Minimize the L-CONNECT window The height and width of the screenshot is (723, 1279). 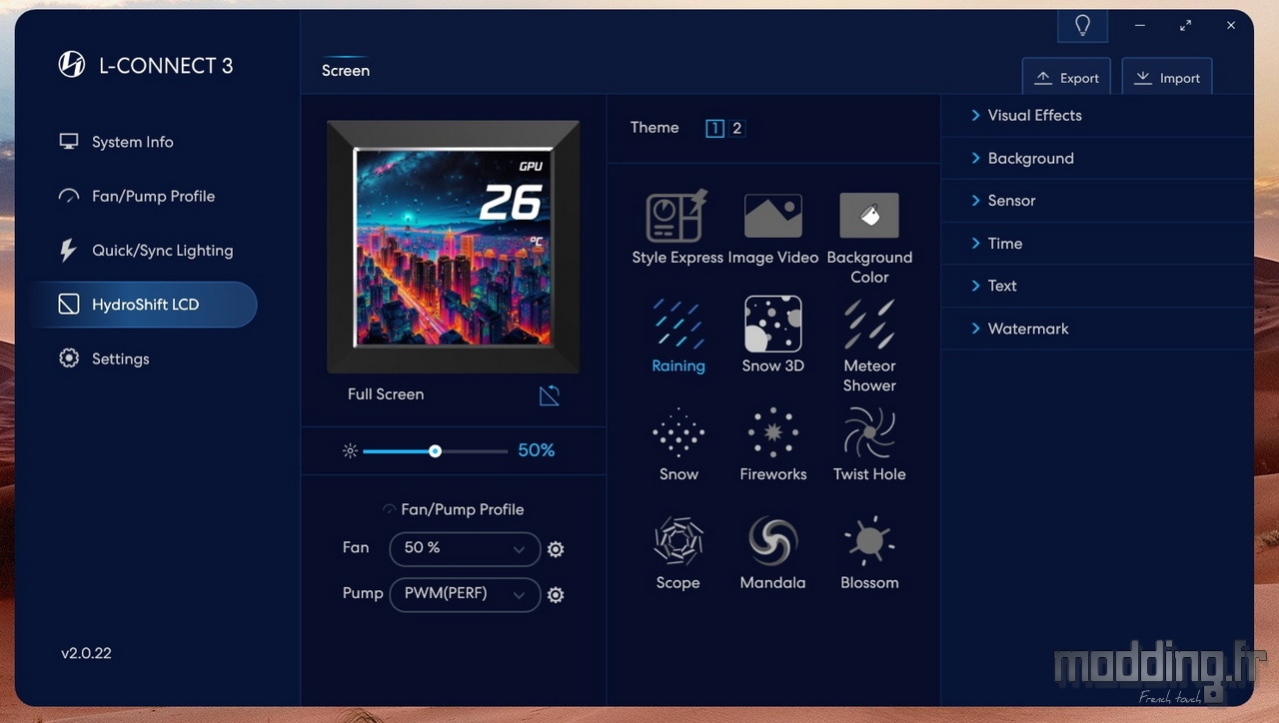point(1140,25)
